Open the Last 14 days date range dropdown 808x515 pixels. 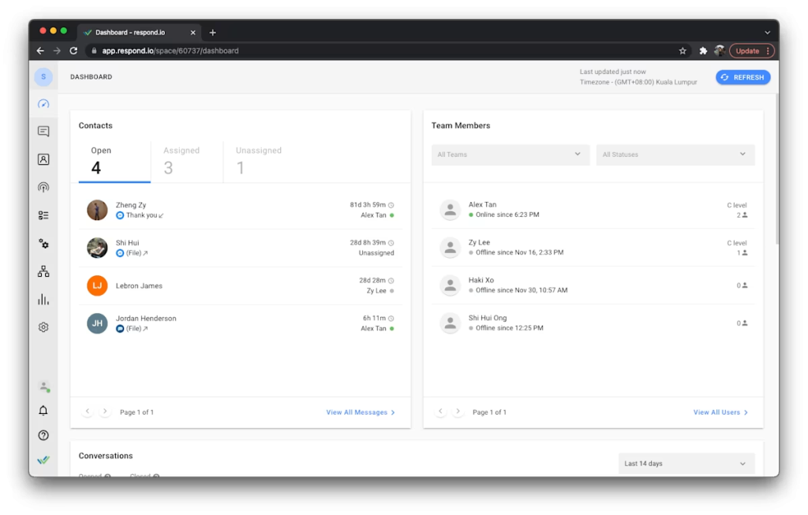coord(685,463)
